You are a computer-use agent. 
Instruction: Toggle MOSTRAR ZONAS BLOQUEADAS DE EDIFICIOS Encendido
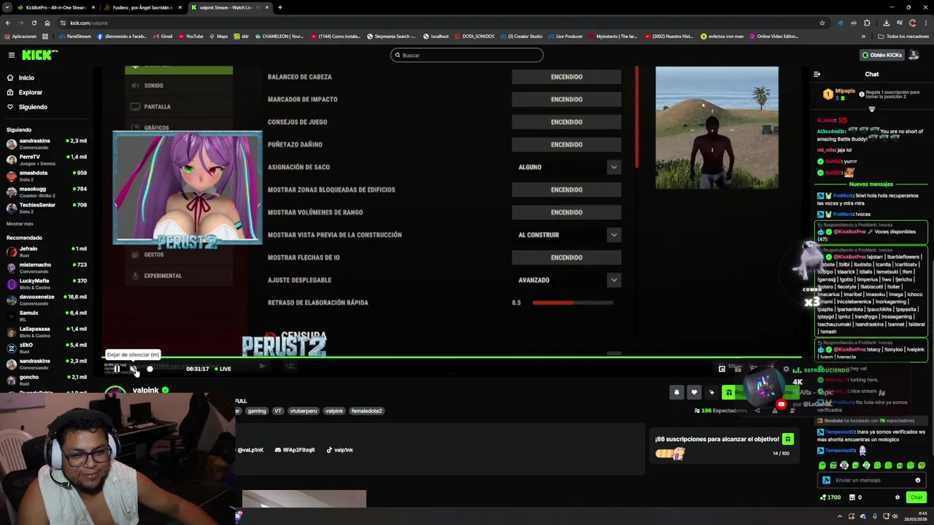click(x=566, y=190)
